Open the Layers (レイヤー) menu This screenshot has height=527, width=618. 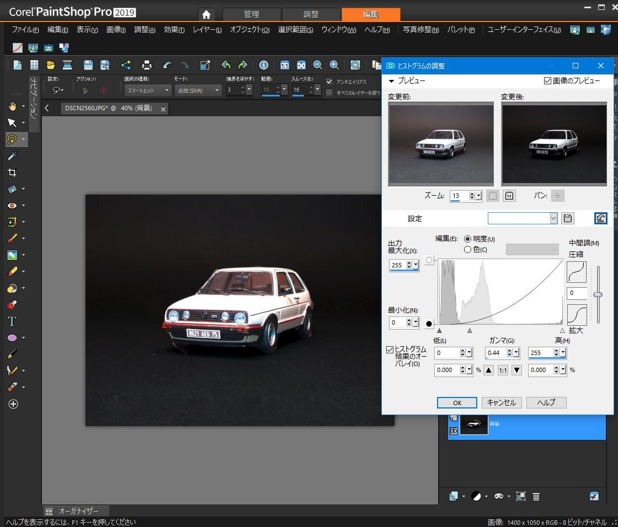click(207, 30)
